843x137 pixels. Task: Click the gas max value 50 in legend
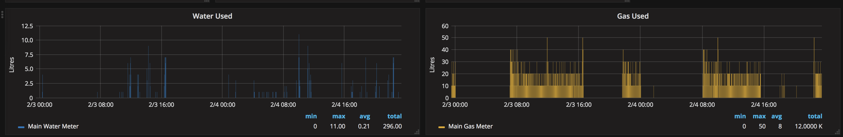[x=762, y=126]
